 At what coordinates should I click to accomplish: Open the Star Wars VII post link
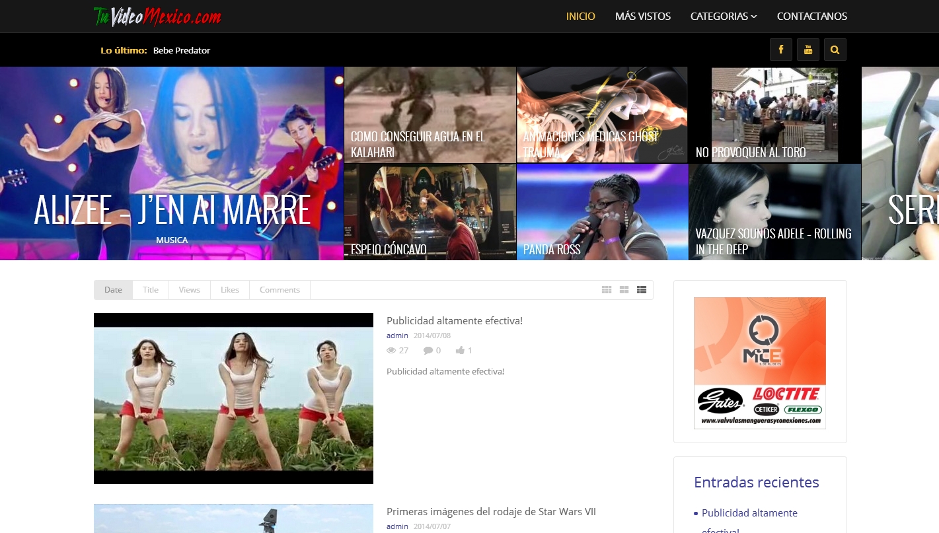coord(491,512)
